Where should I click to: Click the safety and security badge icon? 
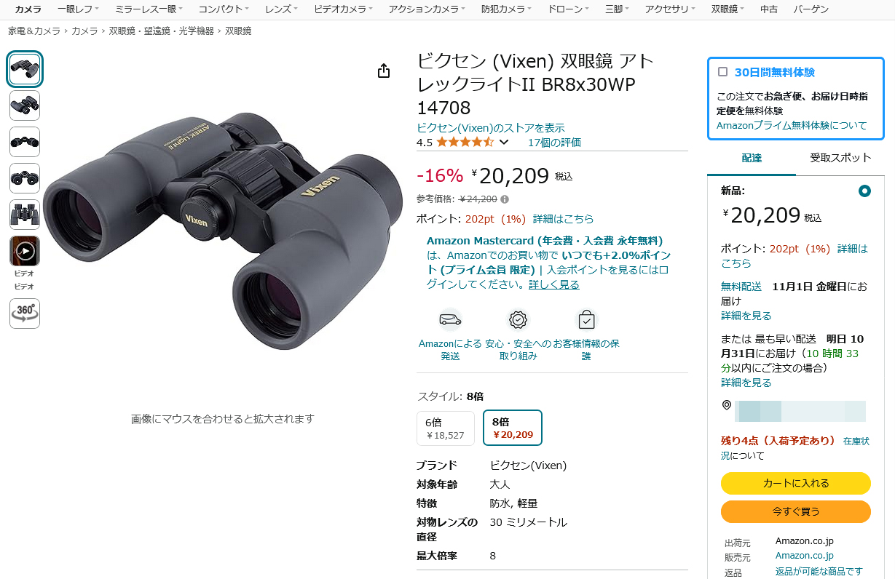518,320
